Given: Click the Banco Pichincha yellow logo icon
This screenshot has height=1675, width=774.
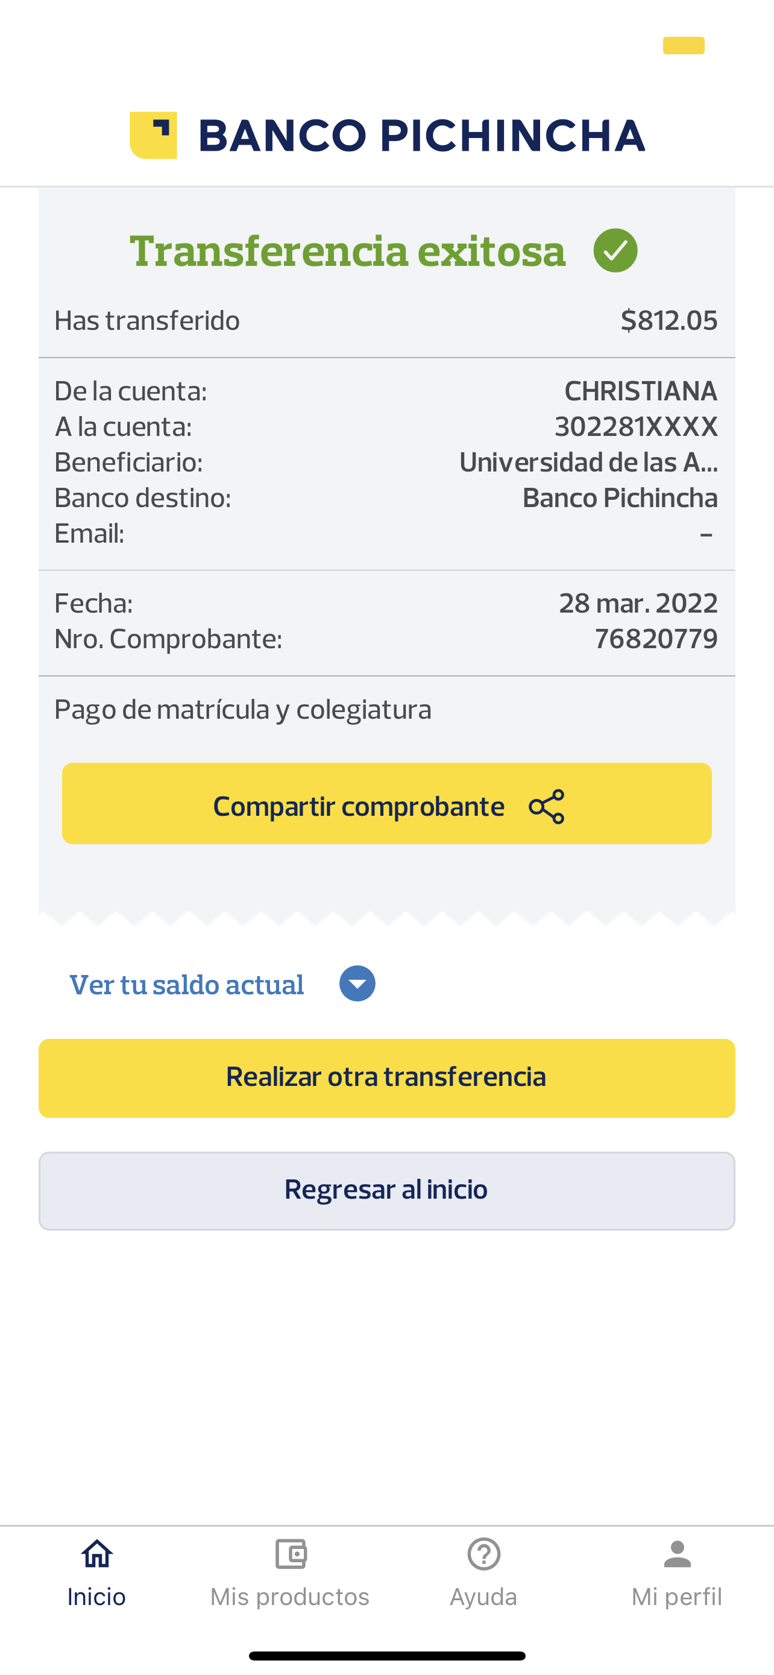Looking at the screenshot, I should pyautogui.click(x=153, y=135).
